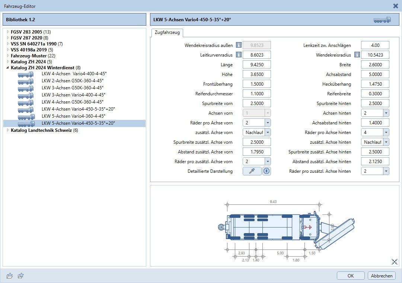Toggle the round switch beside Detaillierte Darstellung
This screenshot has height=283, width=402.
(267, 171)
